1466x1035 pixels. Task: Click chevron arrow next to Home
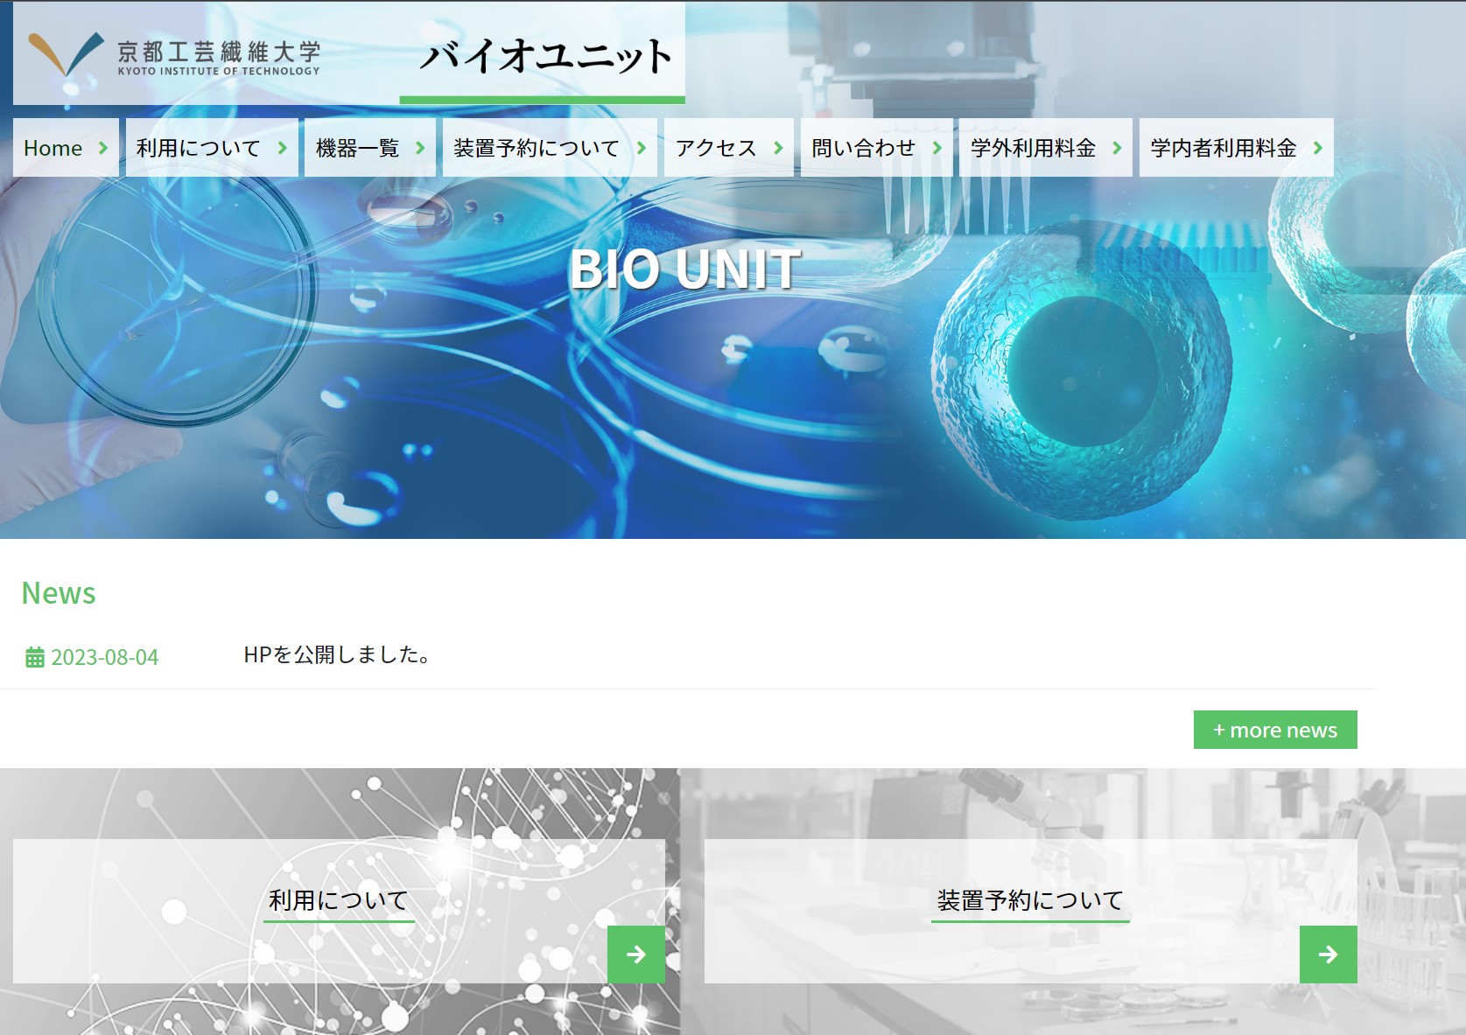(103, 148)
